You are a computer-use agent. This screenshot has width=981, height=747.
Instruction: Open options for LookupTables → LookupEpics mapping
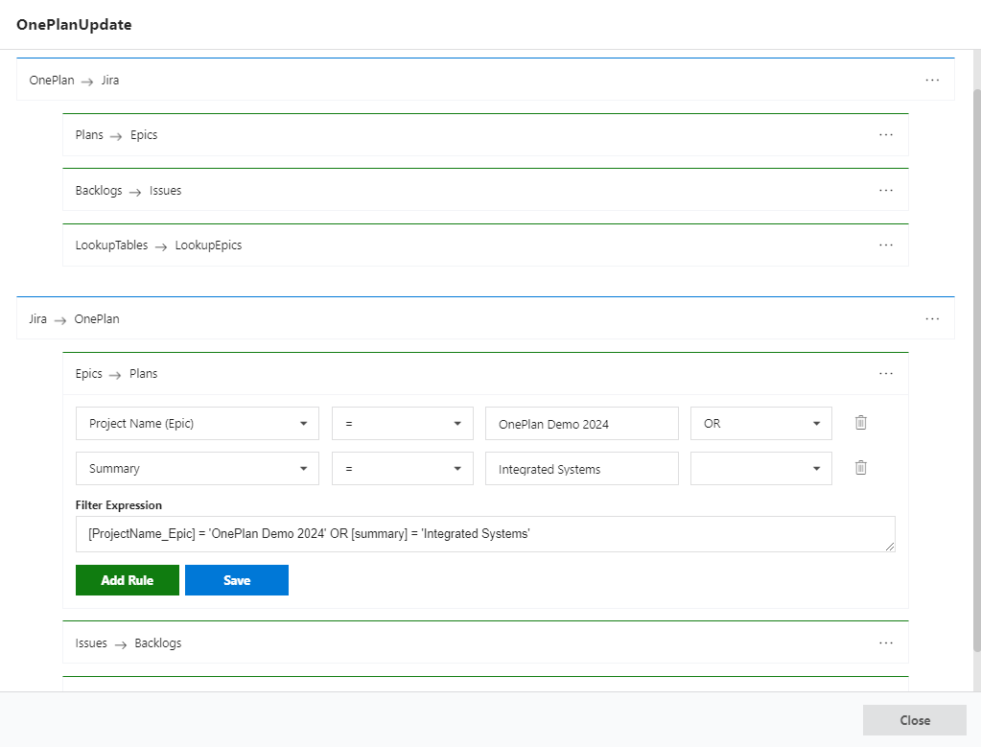point(885,245)
